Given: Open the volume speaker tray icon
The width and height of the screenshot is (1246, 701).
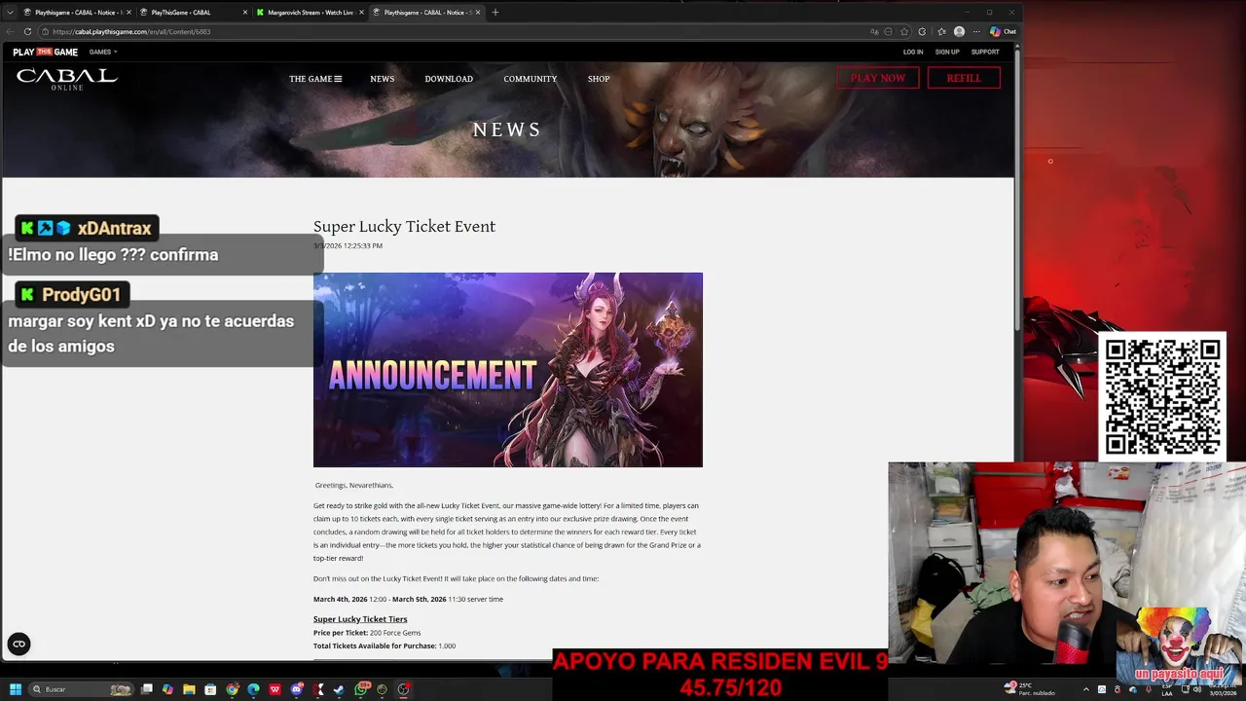Looking at the screenshot, I should click(1196, 689).
